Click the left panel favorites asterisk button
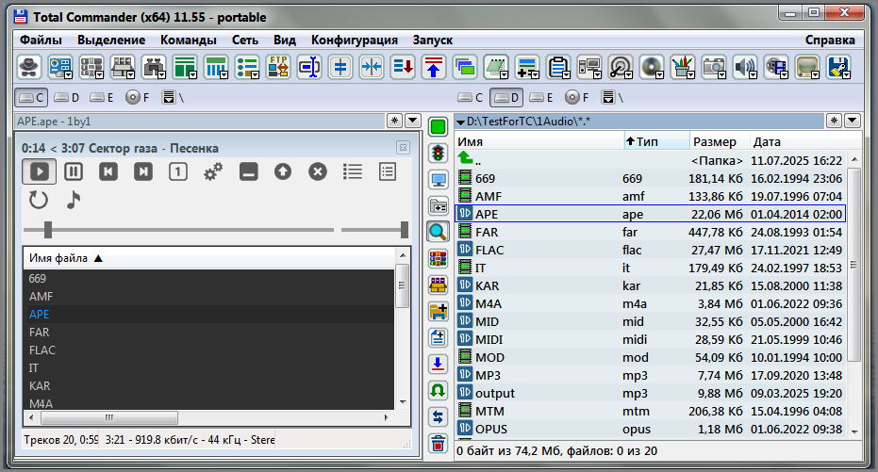 pyautogui.click(x=395, y=121)
